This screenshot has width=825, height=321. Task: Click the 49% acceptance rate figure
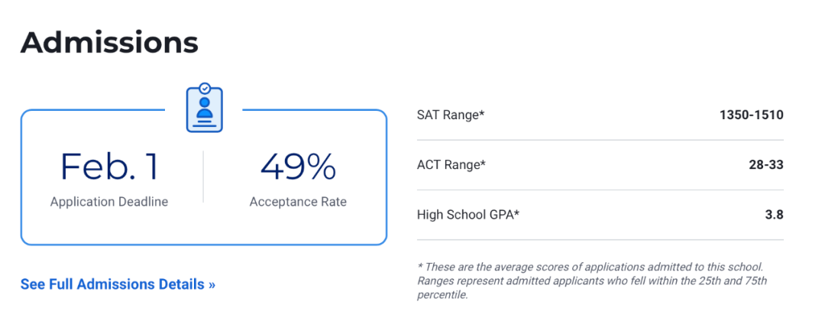coord(299,167)
